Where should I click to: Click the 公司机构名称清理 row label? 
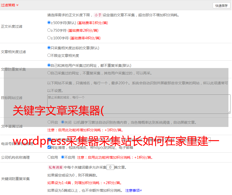tap(15, 157)
